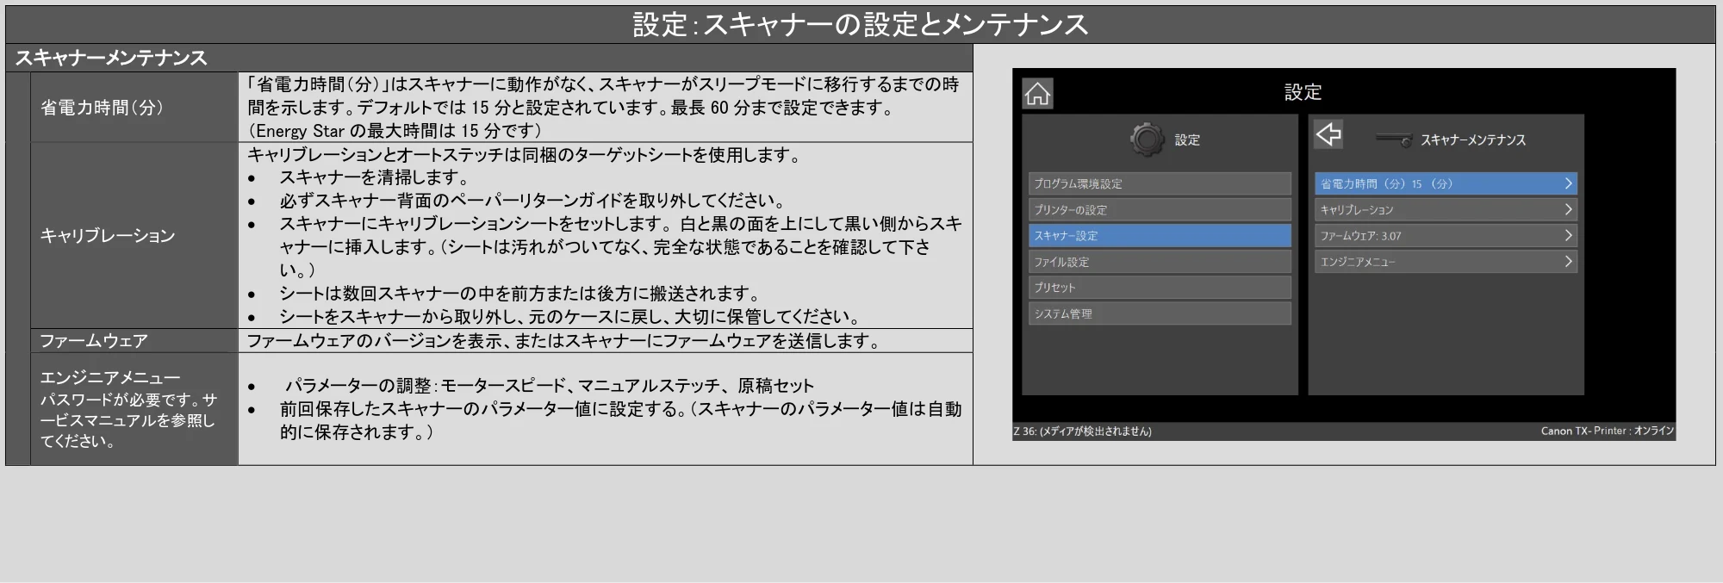1723x583 pixels.
Task: Expand chevron on エンジニアメニュー row
Action: [1568, 262]
